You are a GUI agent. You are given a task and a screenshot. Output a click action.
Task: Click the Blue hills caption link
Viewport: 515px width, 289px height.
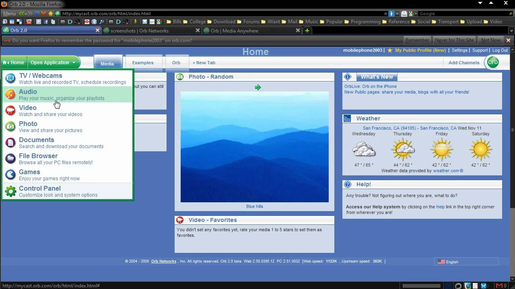pyautogui.click(x=255, y=206)
